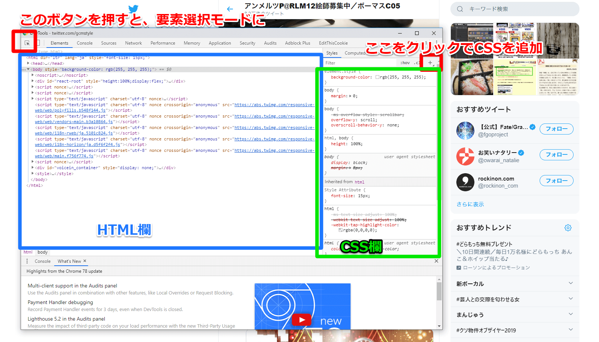Switch to the Elements tab

click(59, 43)
